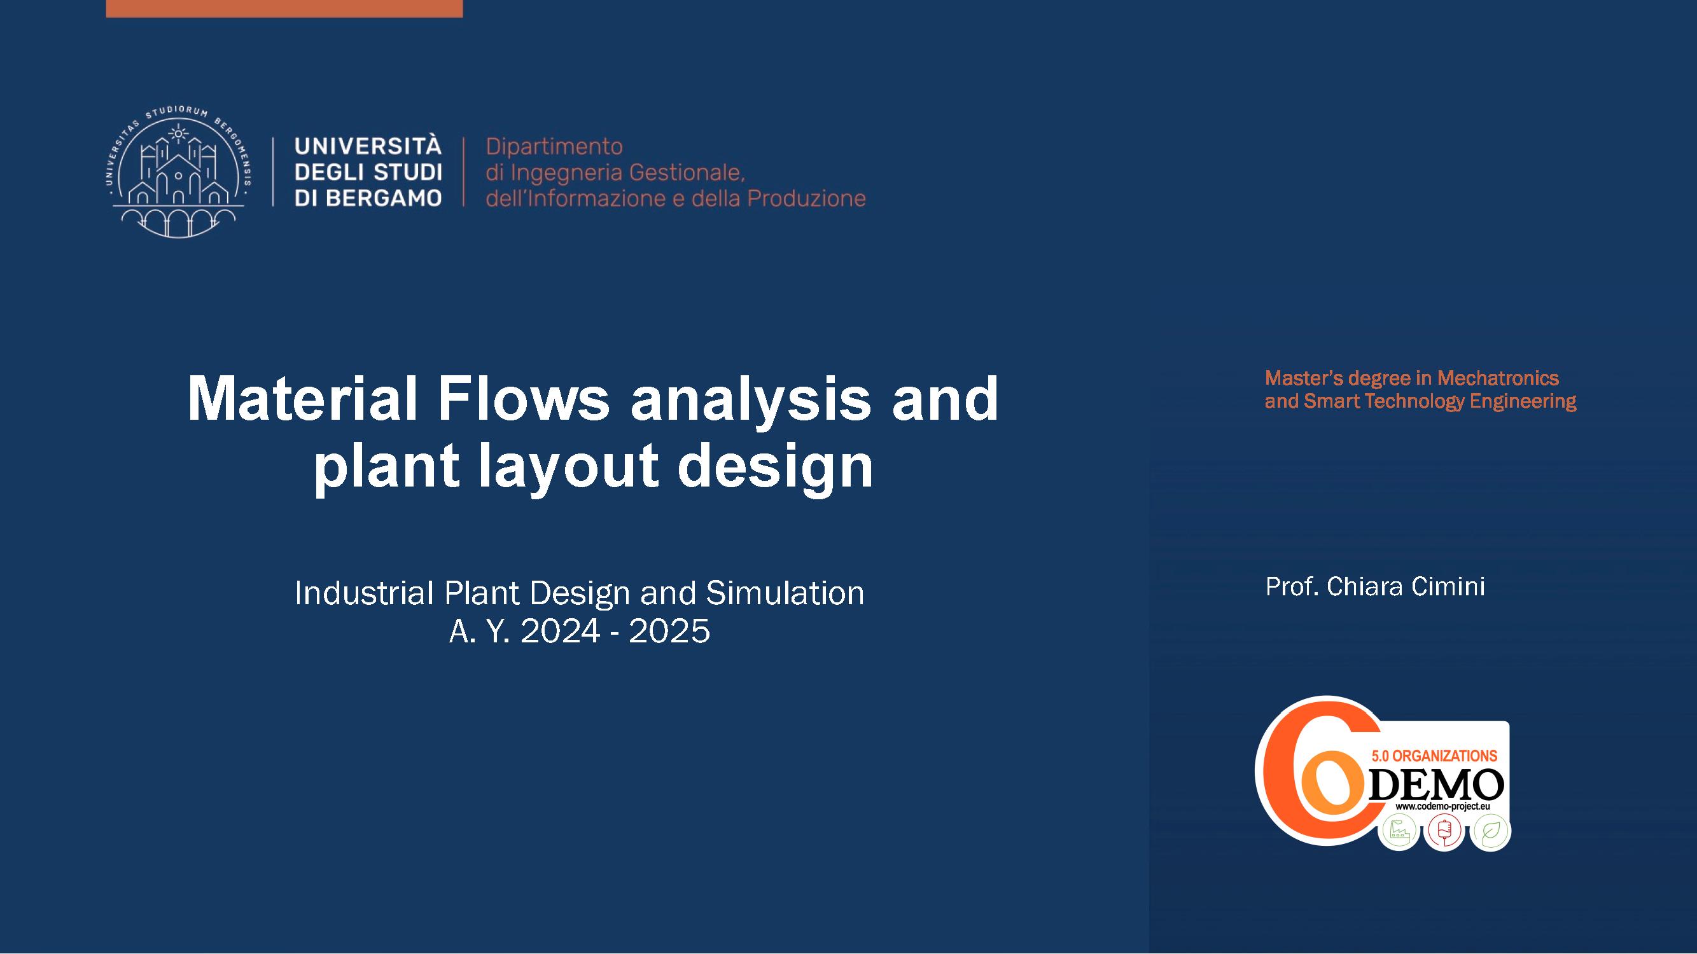1697x954 pixels.
Task: Click the 'UNIVERSITÀ' wordmark line
Action: point(368,146)
